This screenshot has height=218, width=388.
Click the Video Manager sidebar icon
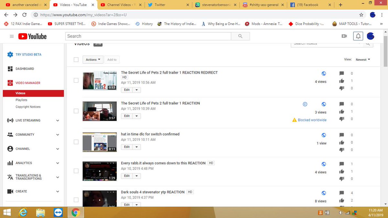click(x=10, y=83)
